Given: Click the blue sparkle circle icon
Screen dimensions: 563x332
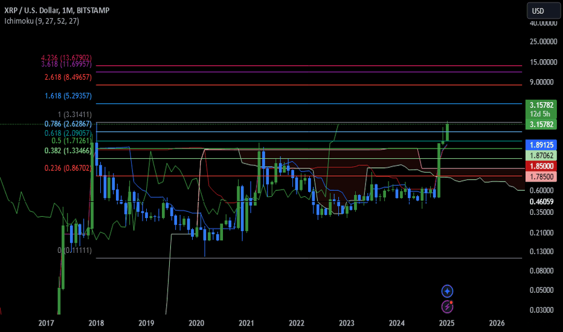Looking at the screenshot, I should click(447, 291).
